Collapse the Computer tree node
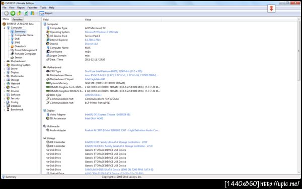The width and height of the screenshot is (302, 189). pyautogui.click(x=5, y=28)
